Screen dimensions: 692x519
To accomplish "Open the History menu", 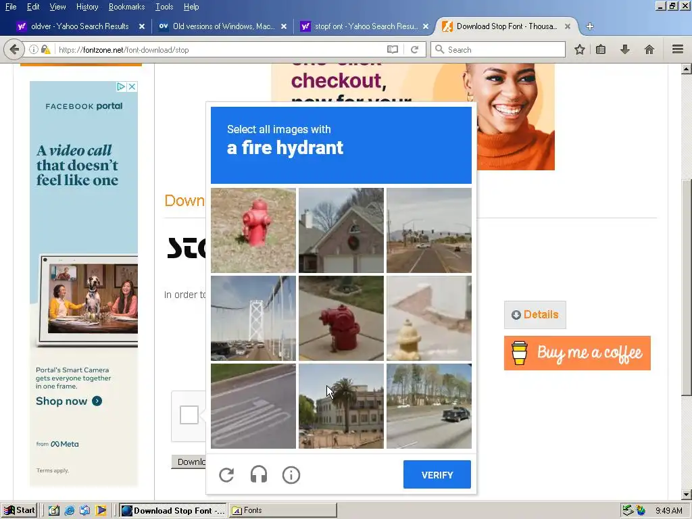I will tap(87, 7).
